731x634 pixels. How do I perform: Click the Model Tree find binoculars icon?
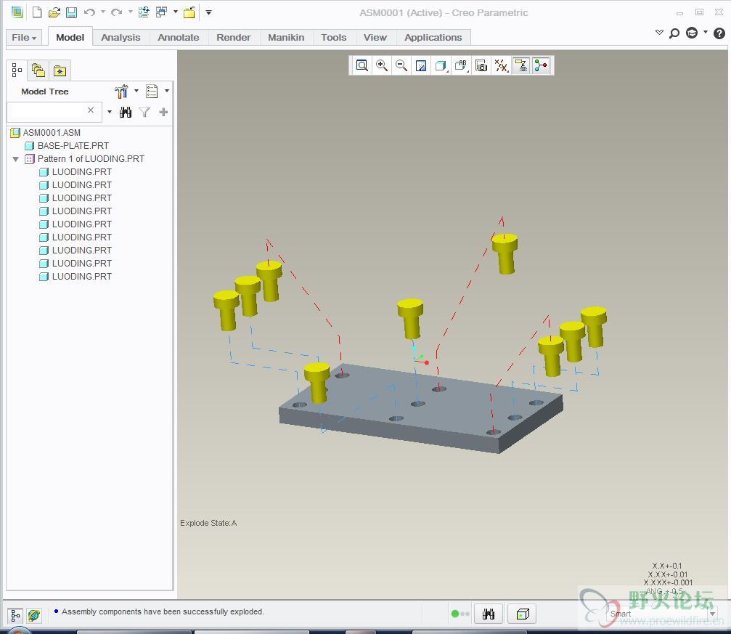point(126,112)
